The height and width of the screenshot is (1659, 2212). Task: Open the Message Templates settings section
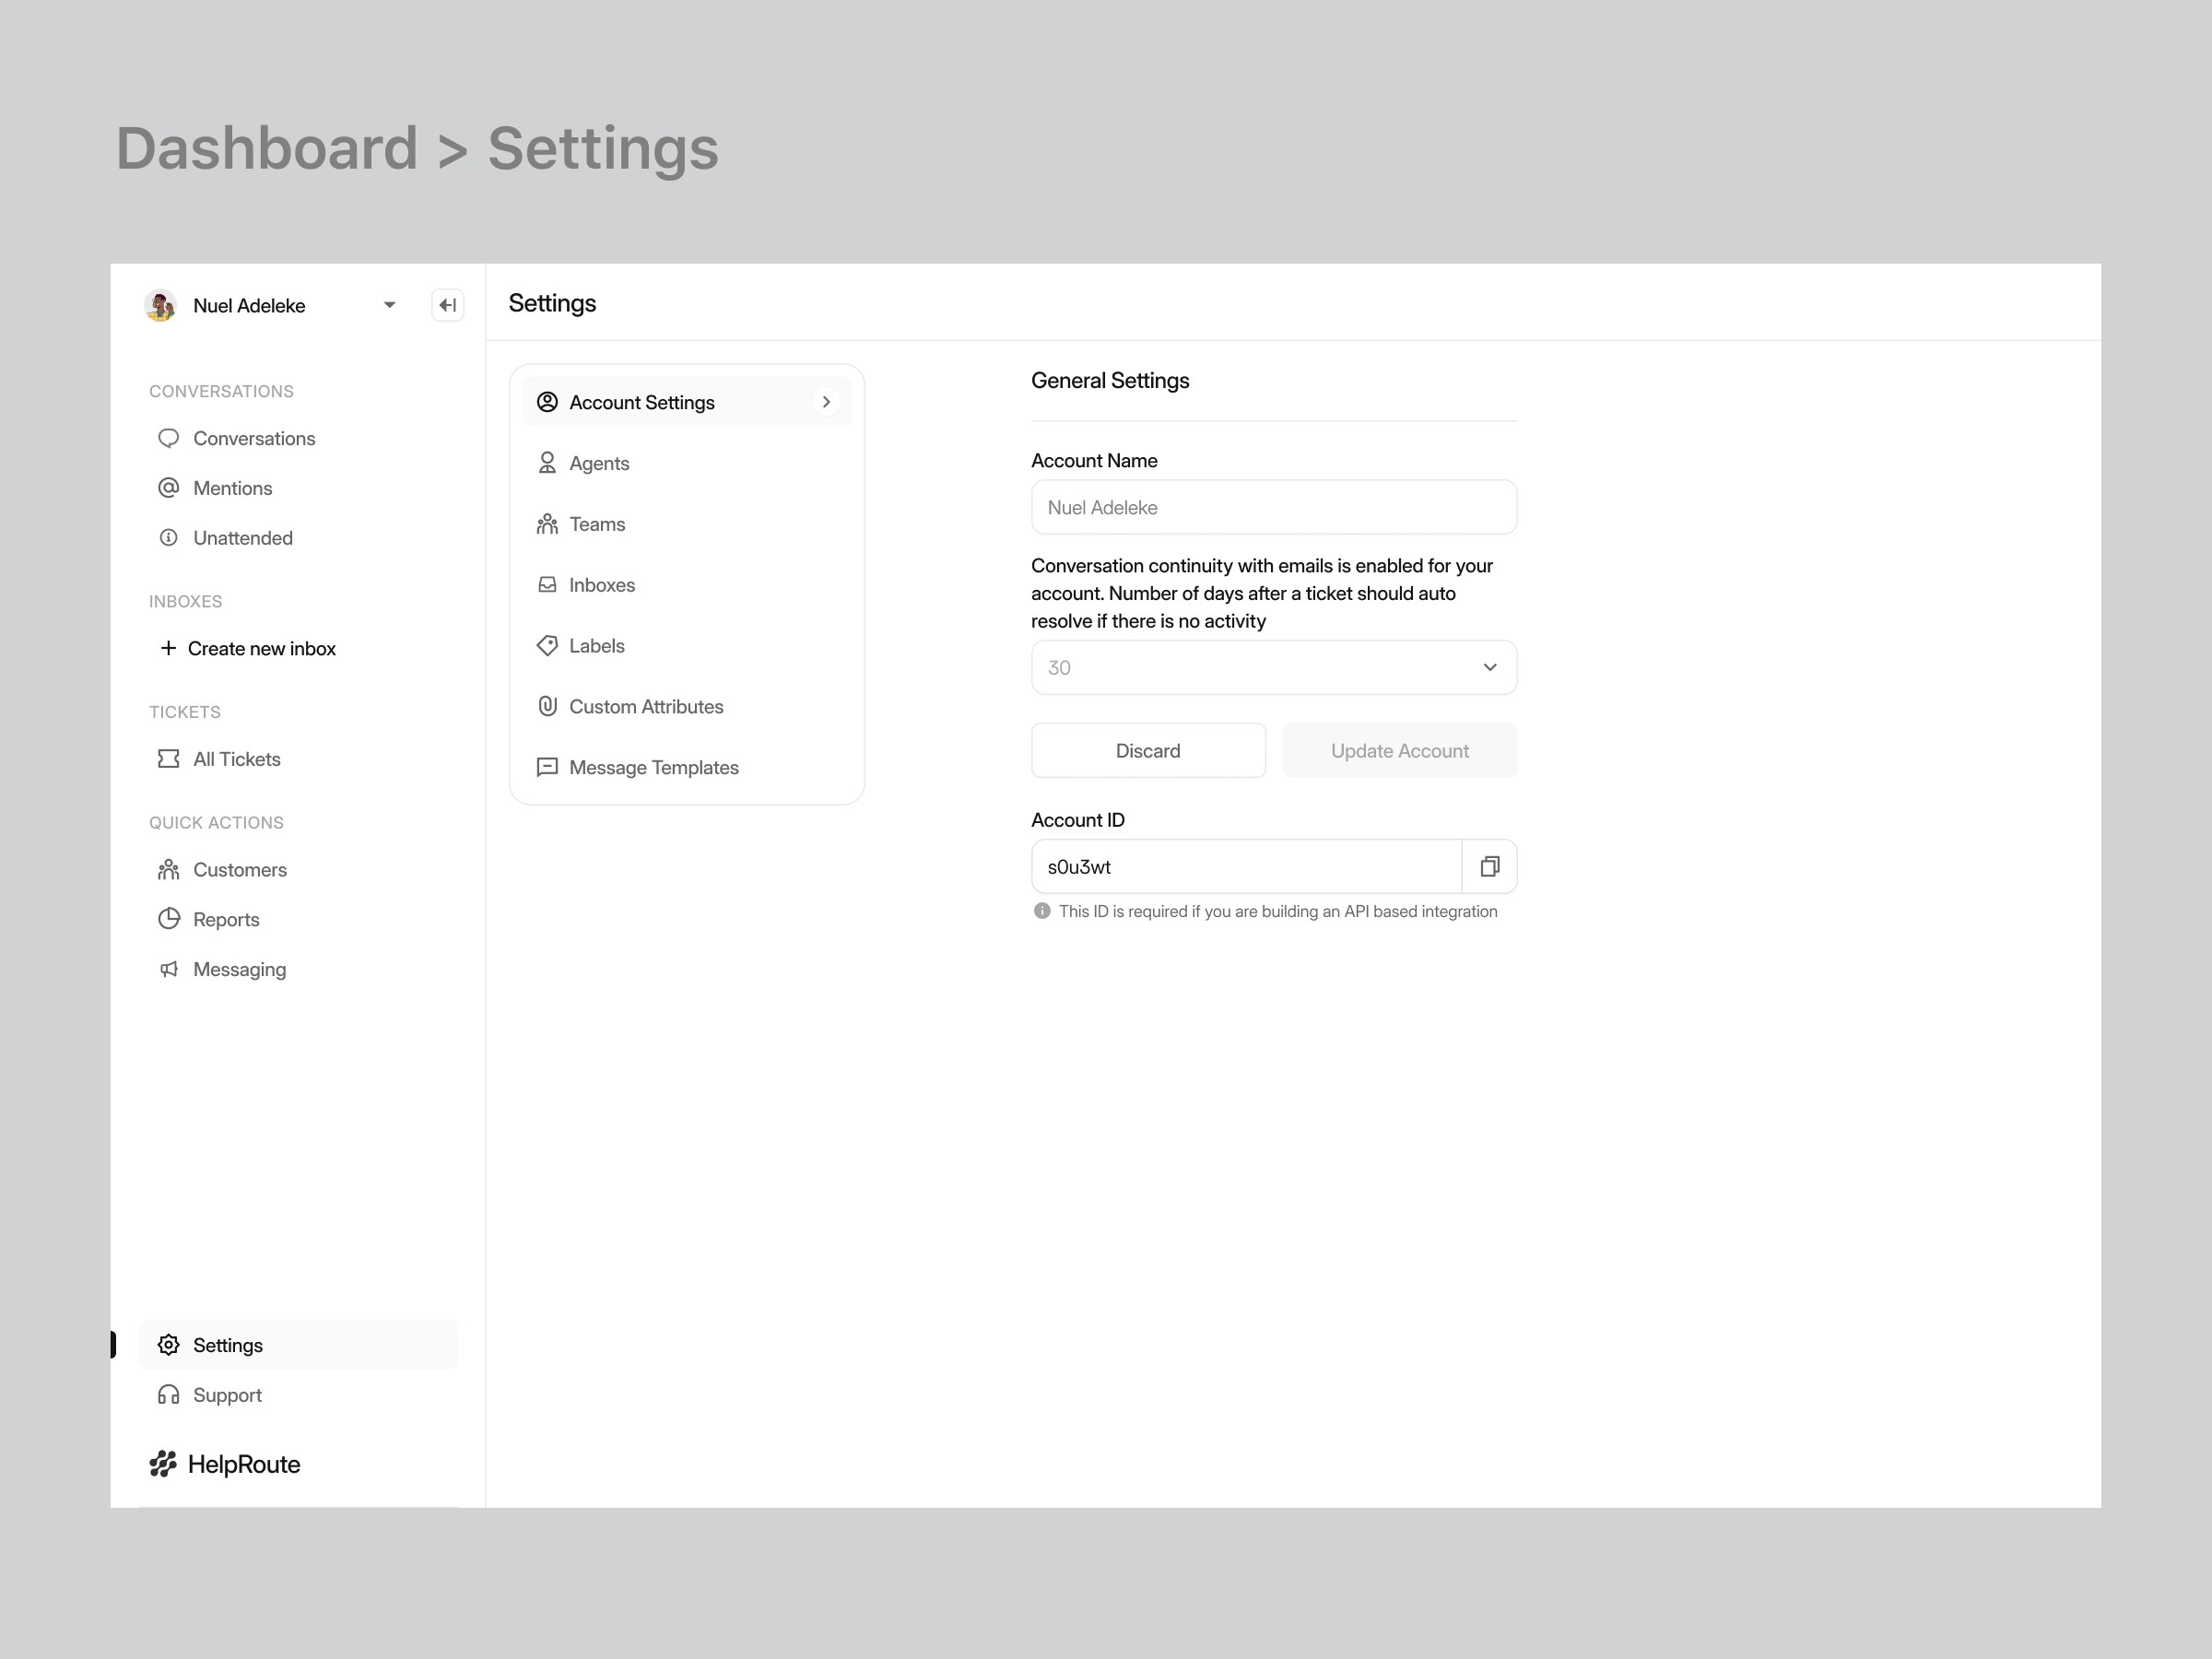[x=653, y=767]
